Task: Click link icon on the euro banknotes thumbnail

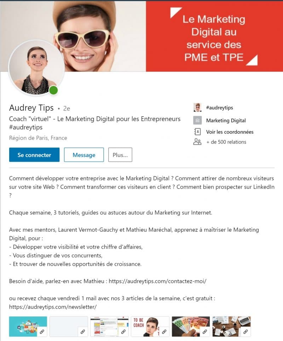Action: [204, 332]
